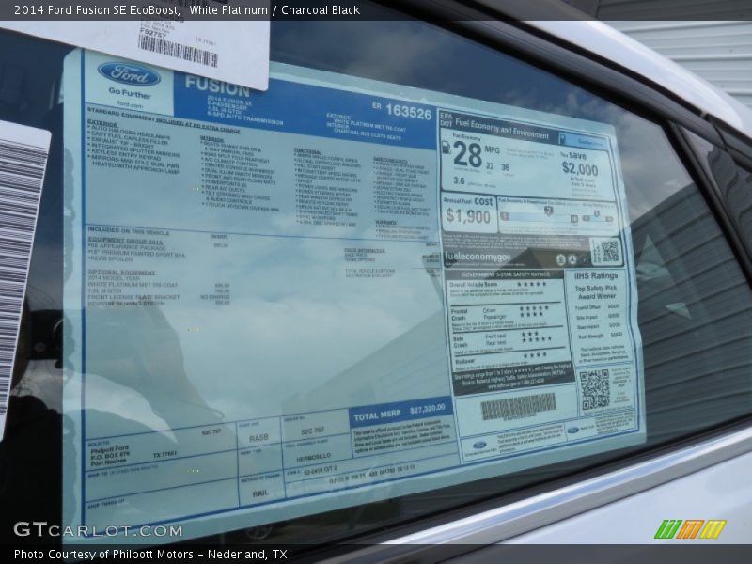
Task: Click the rating marker 7 on the fuel economy scale
Action: [x=549, y=211]
